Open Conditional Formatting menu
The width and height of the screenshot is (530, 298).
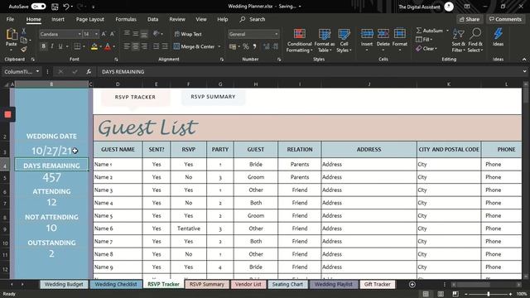pyautogui.click(x=299, y=41)
